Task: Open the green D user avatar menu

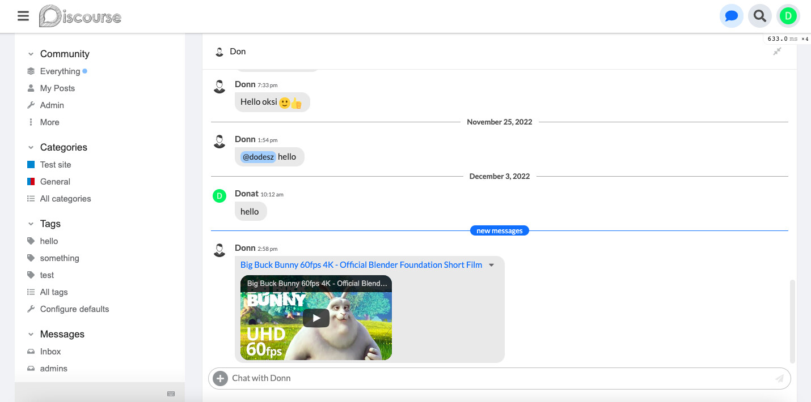Action: (x=788, y=16)
